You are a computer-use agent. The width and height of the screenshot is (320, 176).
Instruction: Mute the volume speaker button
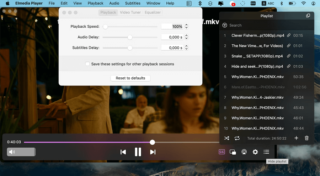[12, 152]
